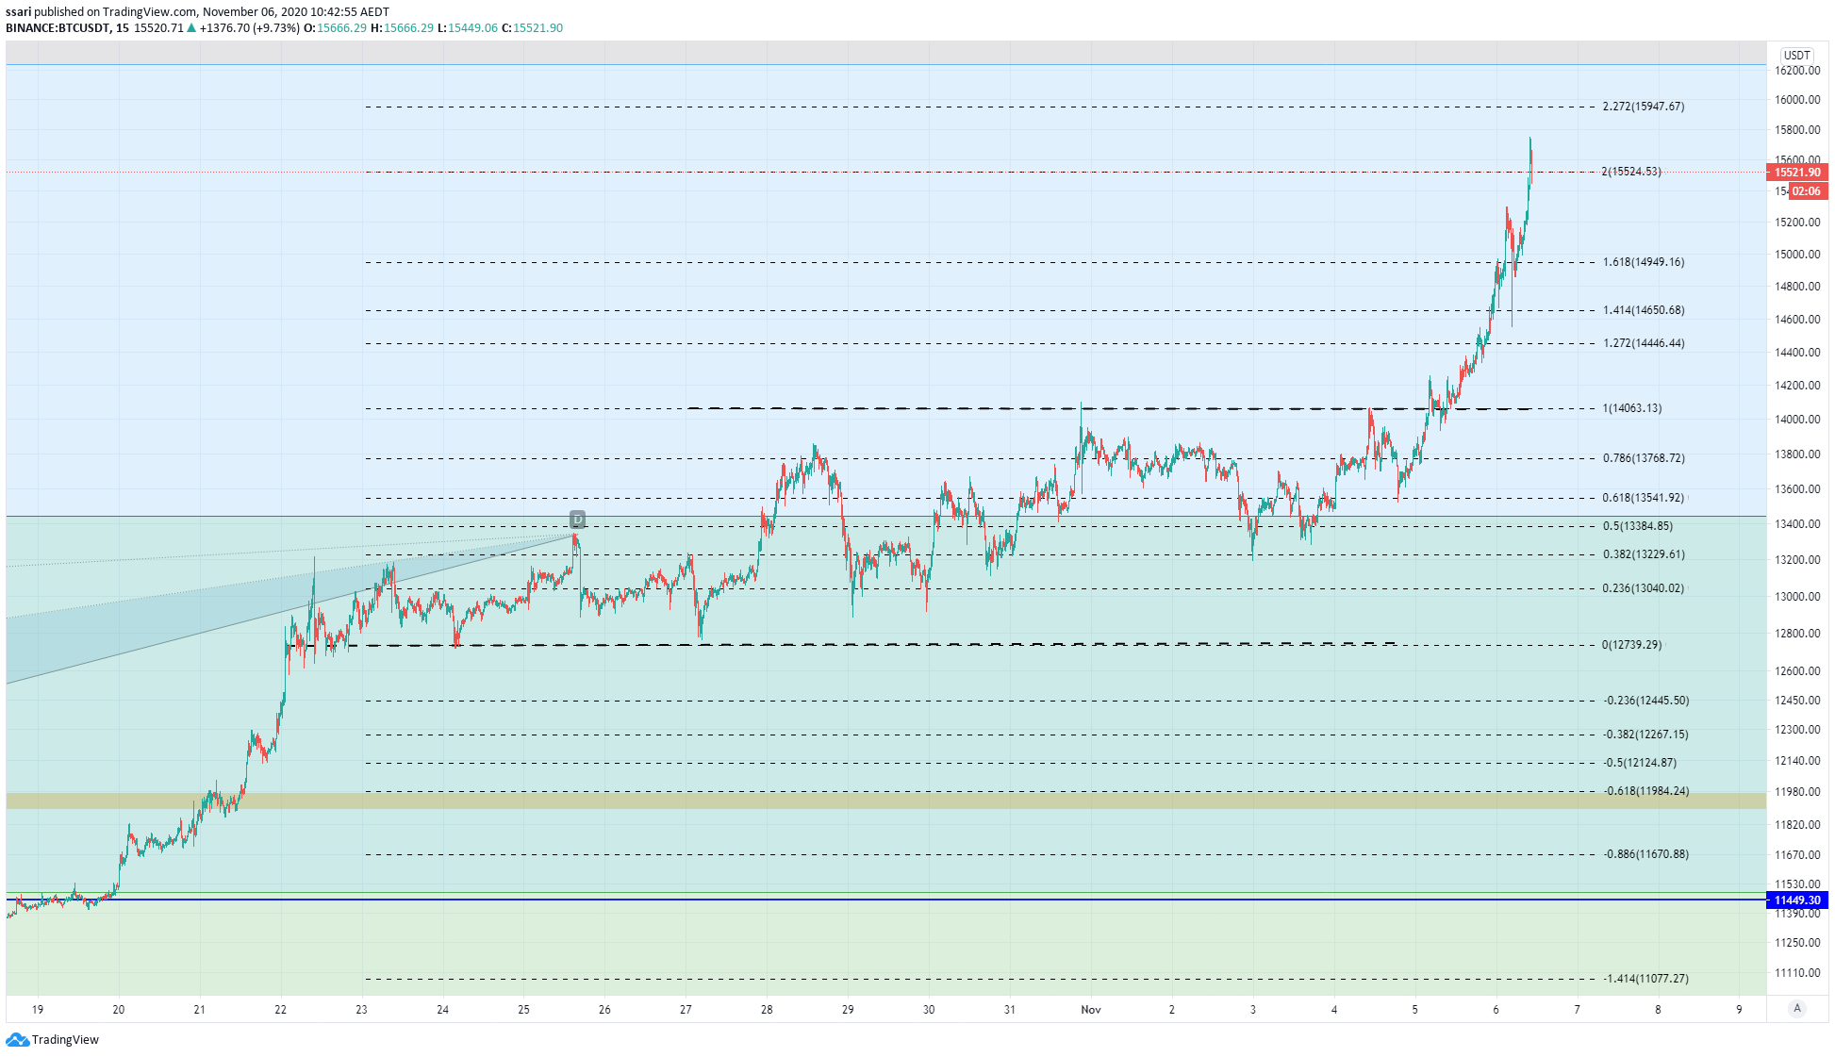Click the close value C:15521.90
Screen dimensions: 1835x1057
point(532,28)
